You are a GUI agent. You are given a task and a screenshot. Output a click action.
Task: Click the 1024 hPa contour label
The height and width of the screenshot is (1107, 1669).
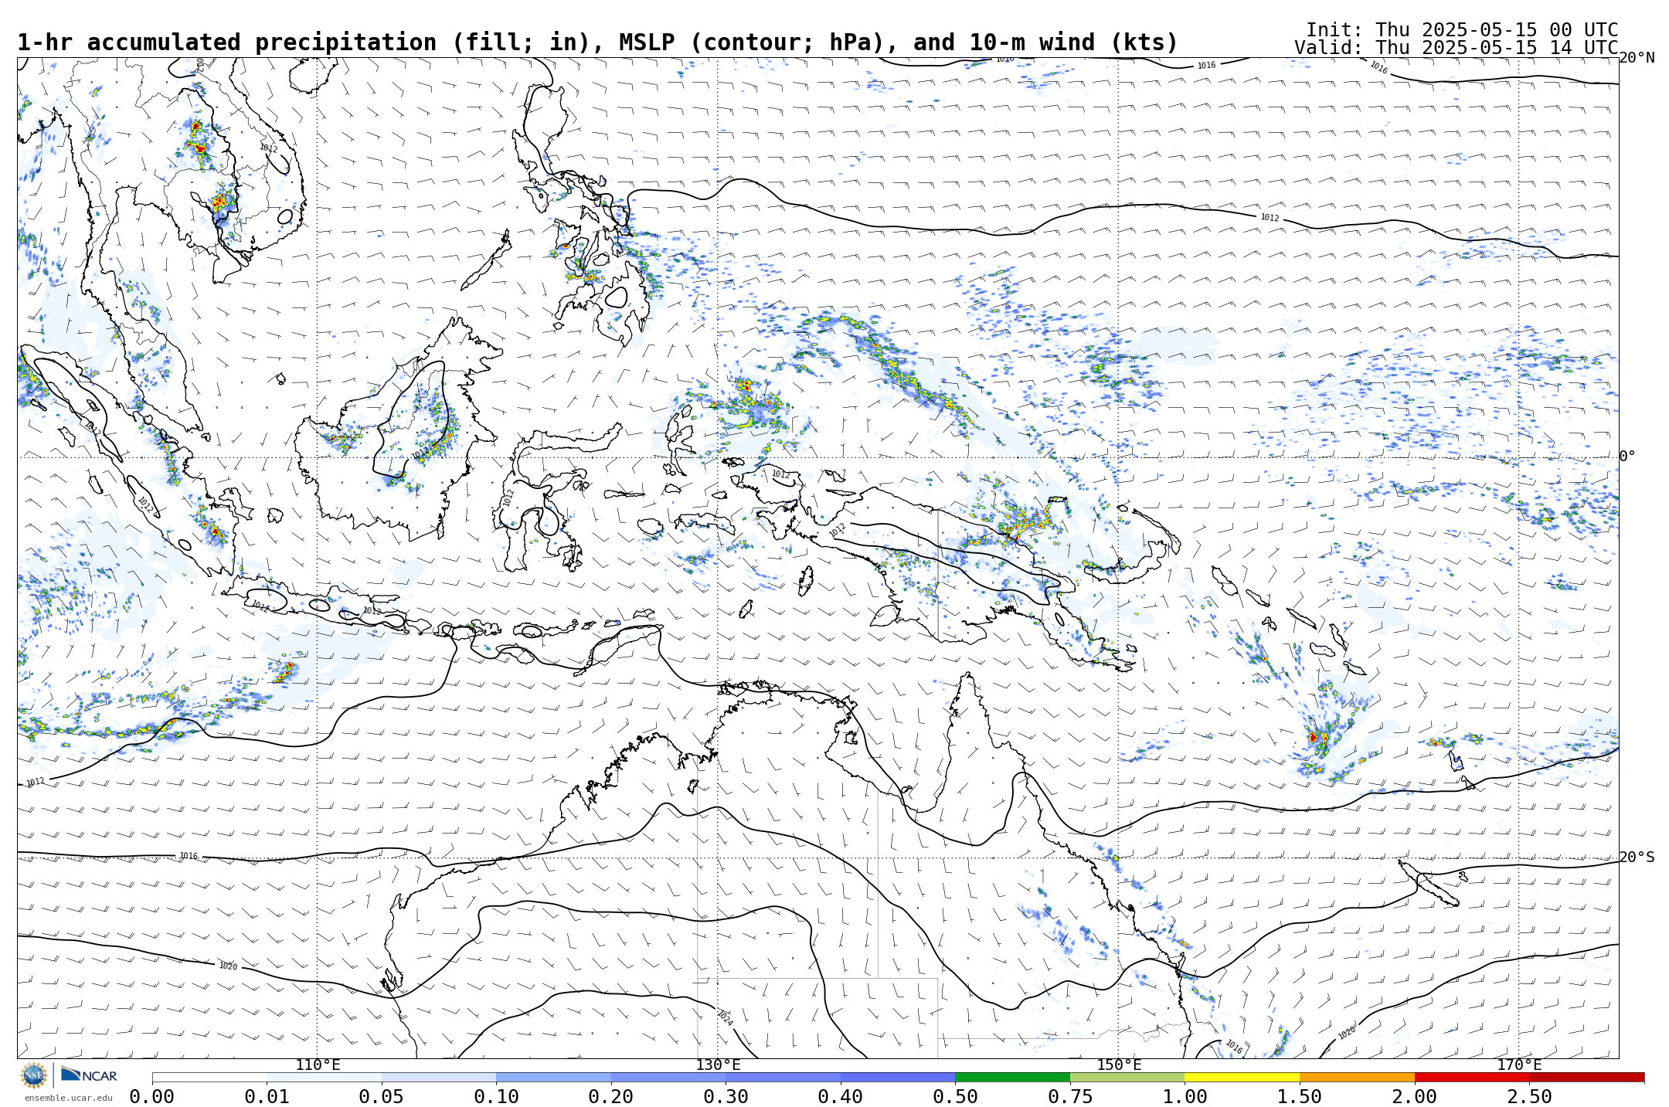(725, 1018)
